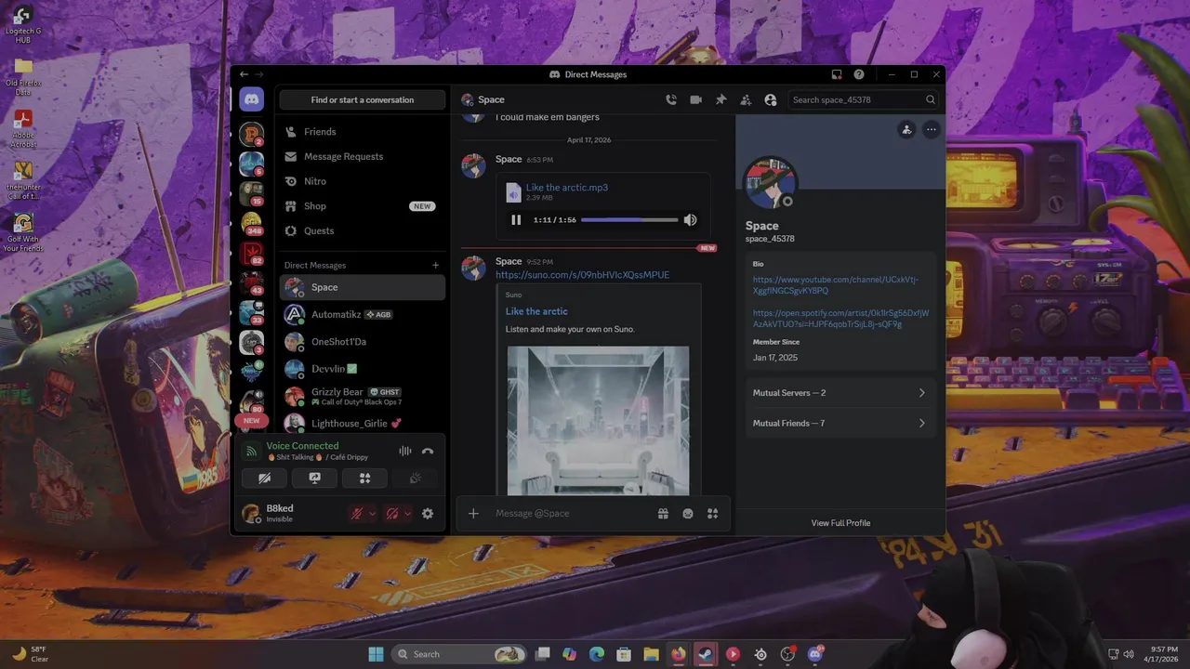This screenshot has height=669, width=1190.
Task: Open the Shop page
Action: [362, 206]
